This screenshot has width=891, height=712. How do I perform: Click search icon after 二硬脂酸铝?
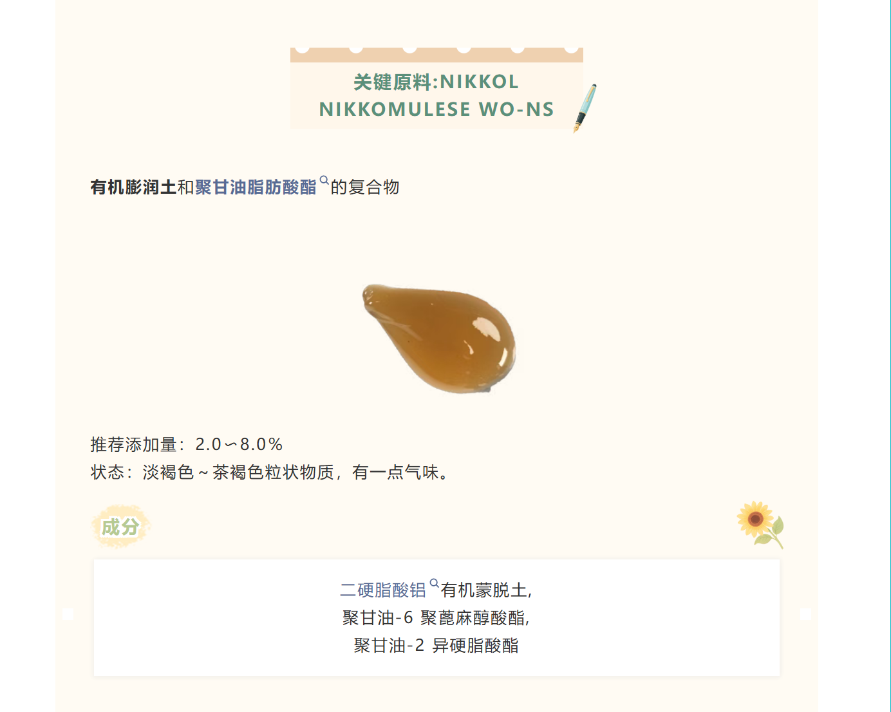click(435, 583)
